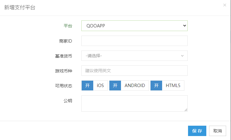231x140 pixels.
Task: Click the 新增支付平台 dialog title
Action: 20,8
